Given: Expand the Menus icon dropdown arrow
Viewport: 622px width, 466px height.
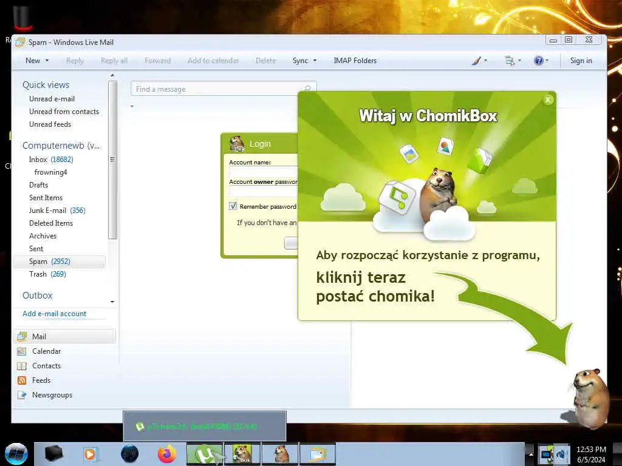Looking at the screenshot, I should [x=520, y=61].
